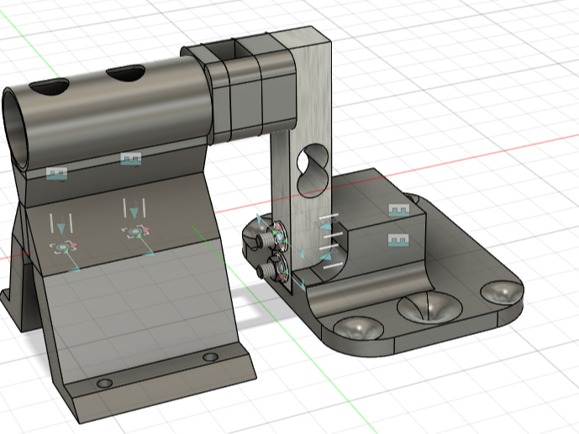This screenshot has width=579, height=434.
Task: Click the lower slider joint glyph on the vertical bracket
Action: click(x=329, y=256)
